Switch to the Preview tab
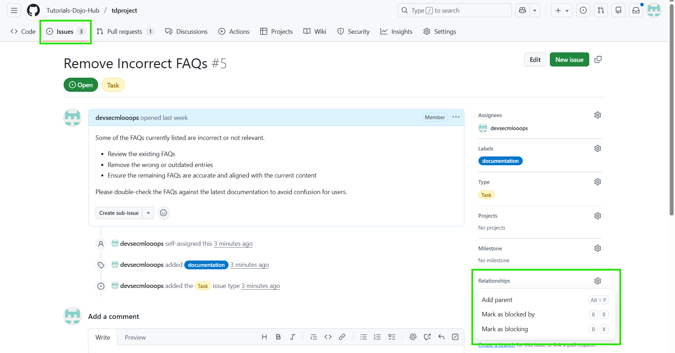The height and width of the screenshot is (353, 675). 135,337
